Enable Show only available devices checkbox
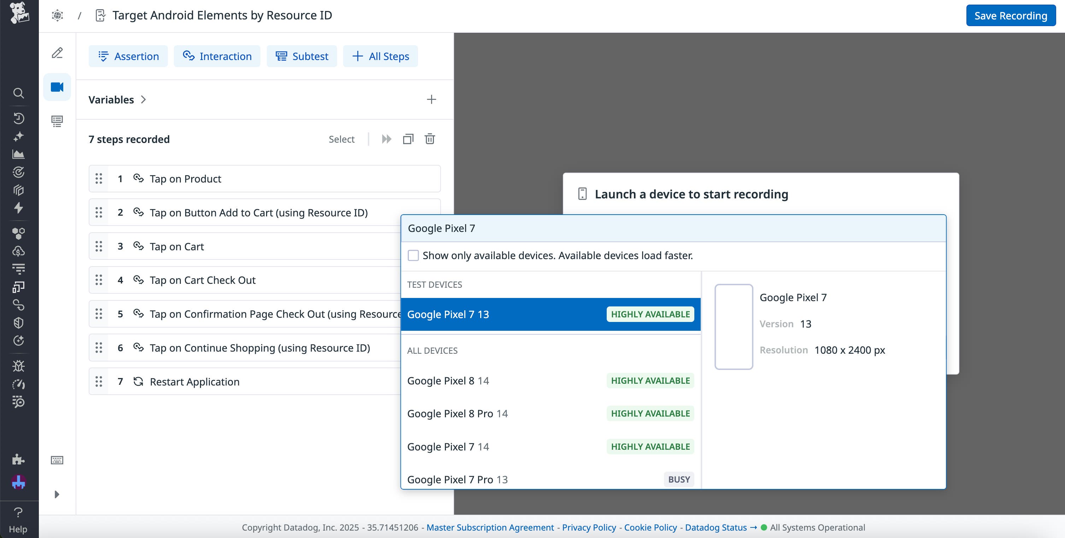 413,256
